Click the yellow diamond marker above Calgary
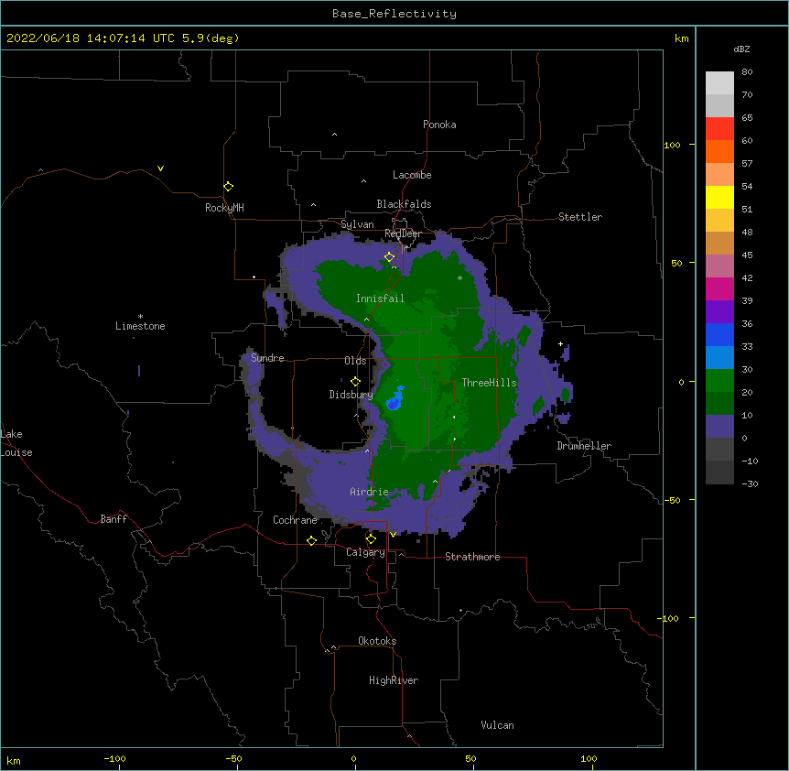The image size is (789, 771). pos(371,539)
